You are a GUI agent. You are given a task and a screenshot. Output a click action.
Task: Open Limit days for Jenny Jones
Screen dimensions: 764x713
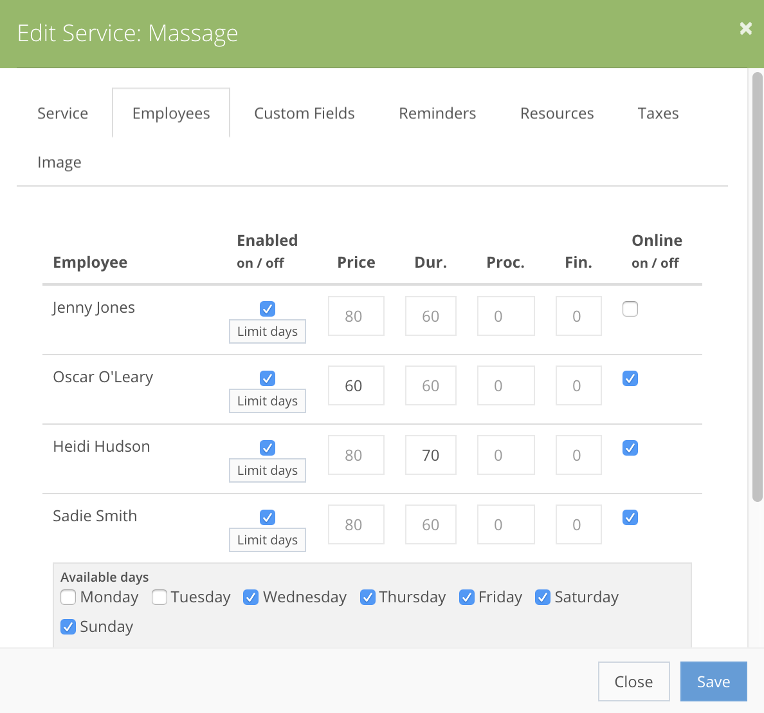[x=267, y=331]
